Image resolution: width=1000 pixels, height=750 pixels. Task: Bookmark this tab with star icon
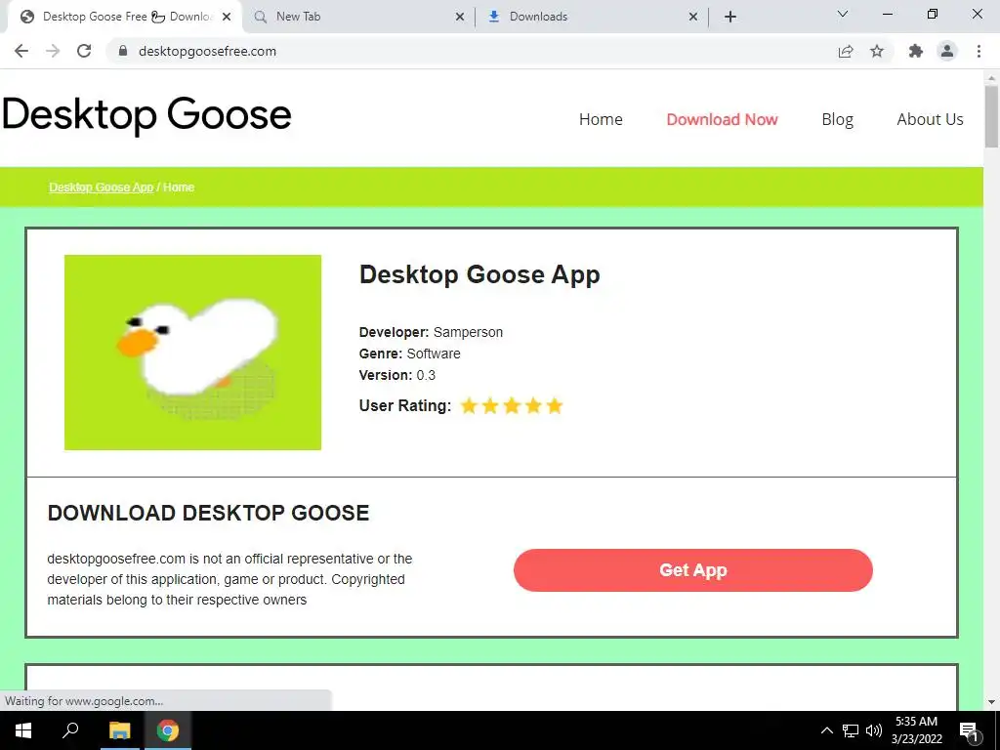pos(877,51)
